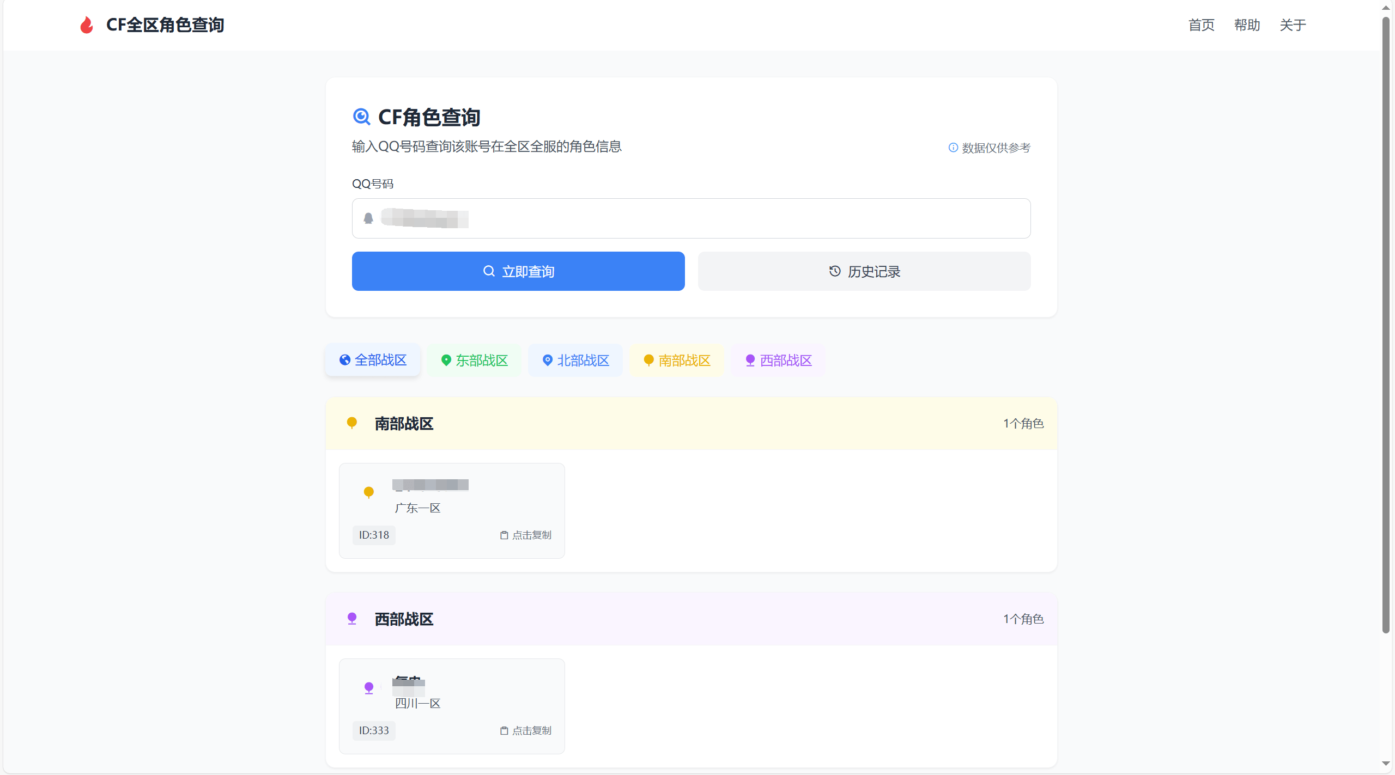This screenshot has width=1395, height=775.
Task: Click the yellow pin in 广东一区 card
Action: point(369,492)
